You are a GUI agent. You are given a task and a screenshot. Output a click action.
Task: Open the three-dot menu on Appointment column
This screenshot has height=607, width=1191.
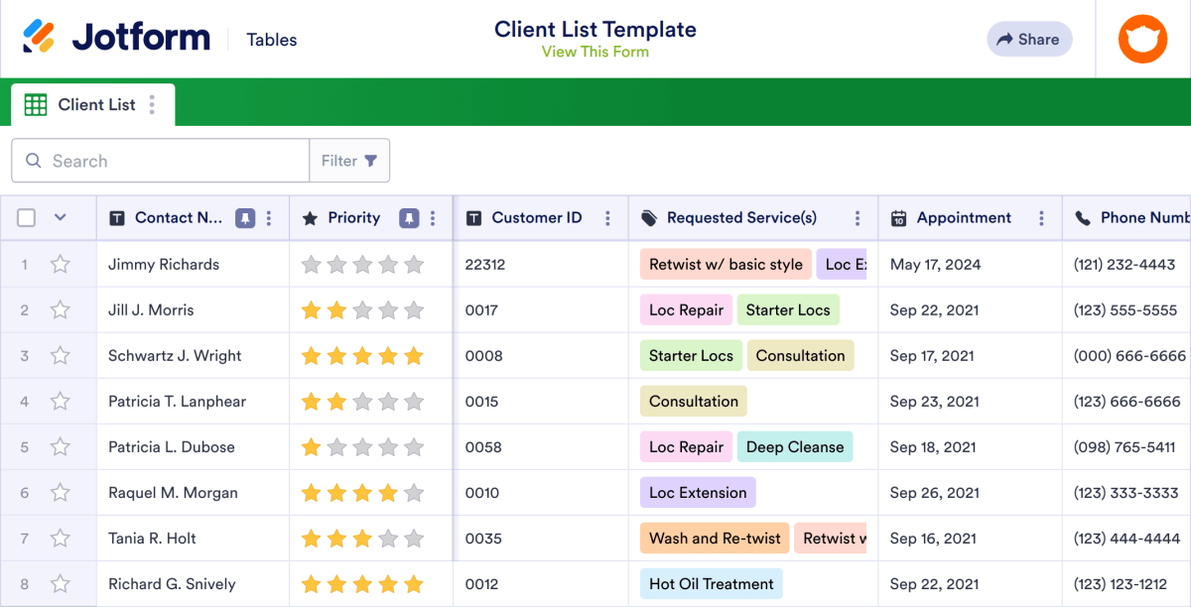pos(1040,217)
